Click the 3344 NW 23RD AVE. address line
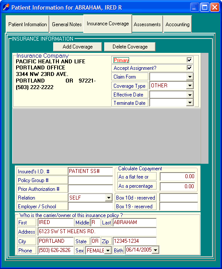 coord(42,74)
